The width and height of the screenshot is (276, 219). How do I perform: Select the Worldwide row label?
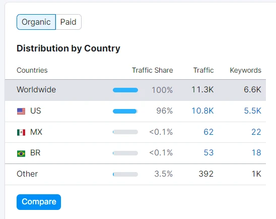(x=36, y=90)
